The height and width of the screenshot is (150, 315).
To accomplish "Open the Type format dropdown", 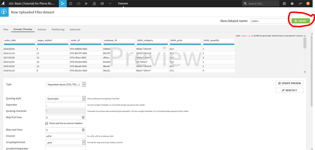I will pos(66,85).
